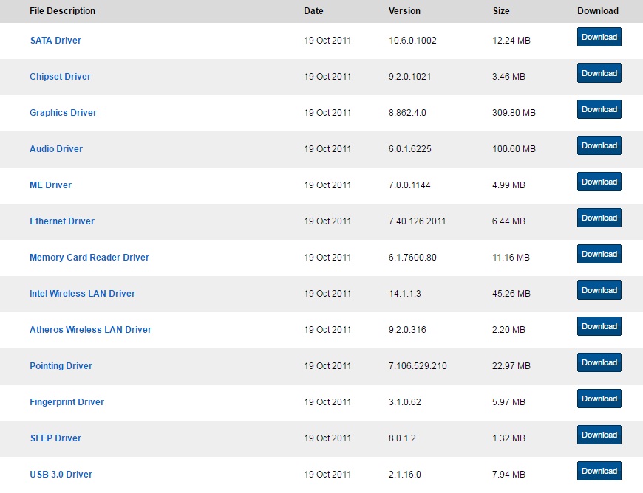Select version 6.0.1.6225 text
Viewport: 643px width, 493px height.
pos(410,149)
